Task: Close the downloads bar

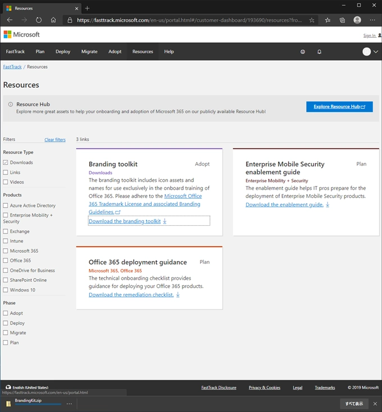Action: 375,404
